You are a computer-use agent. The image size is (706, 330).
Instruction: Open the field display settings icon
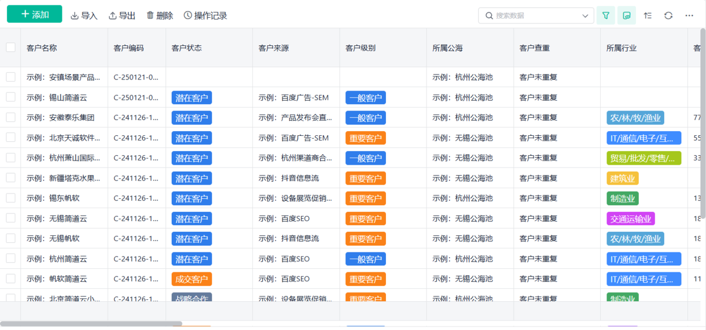(627, 15)
